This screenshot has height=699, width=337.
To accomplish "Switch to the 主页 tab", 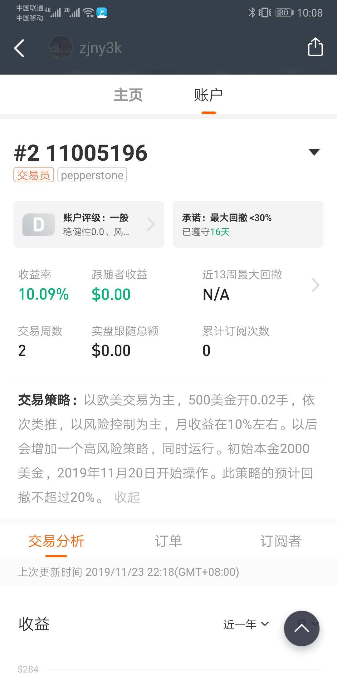I will pos(128,95).
